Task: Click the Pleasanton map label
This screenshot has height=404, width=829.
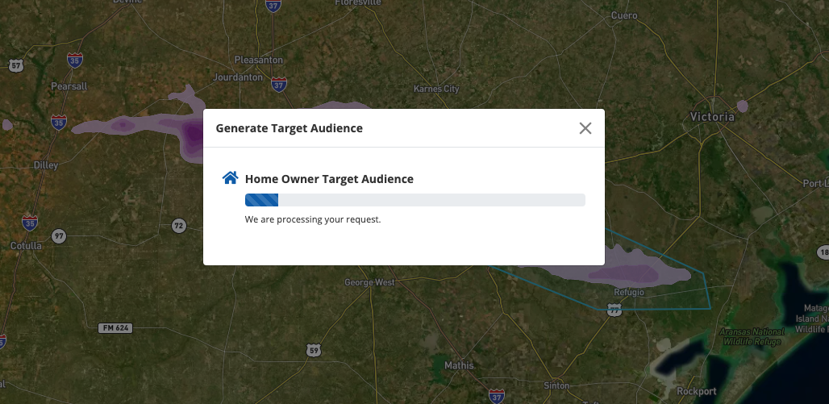Action: click(258, 60)
